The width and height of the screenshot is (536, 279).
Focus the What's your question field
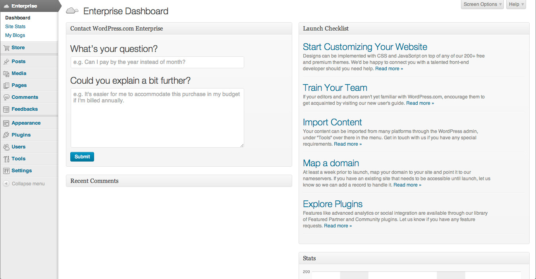pos(157,62)
